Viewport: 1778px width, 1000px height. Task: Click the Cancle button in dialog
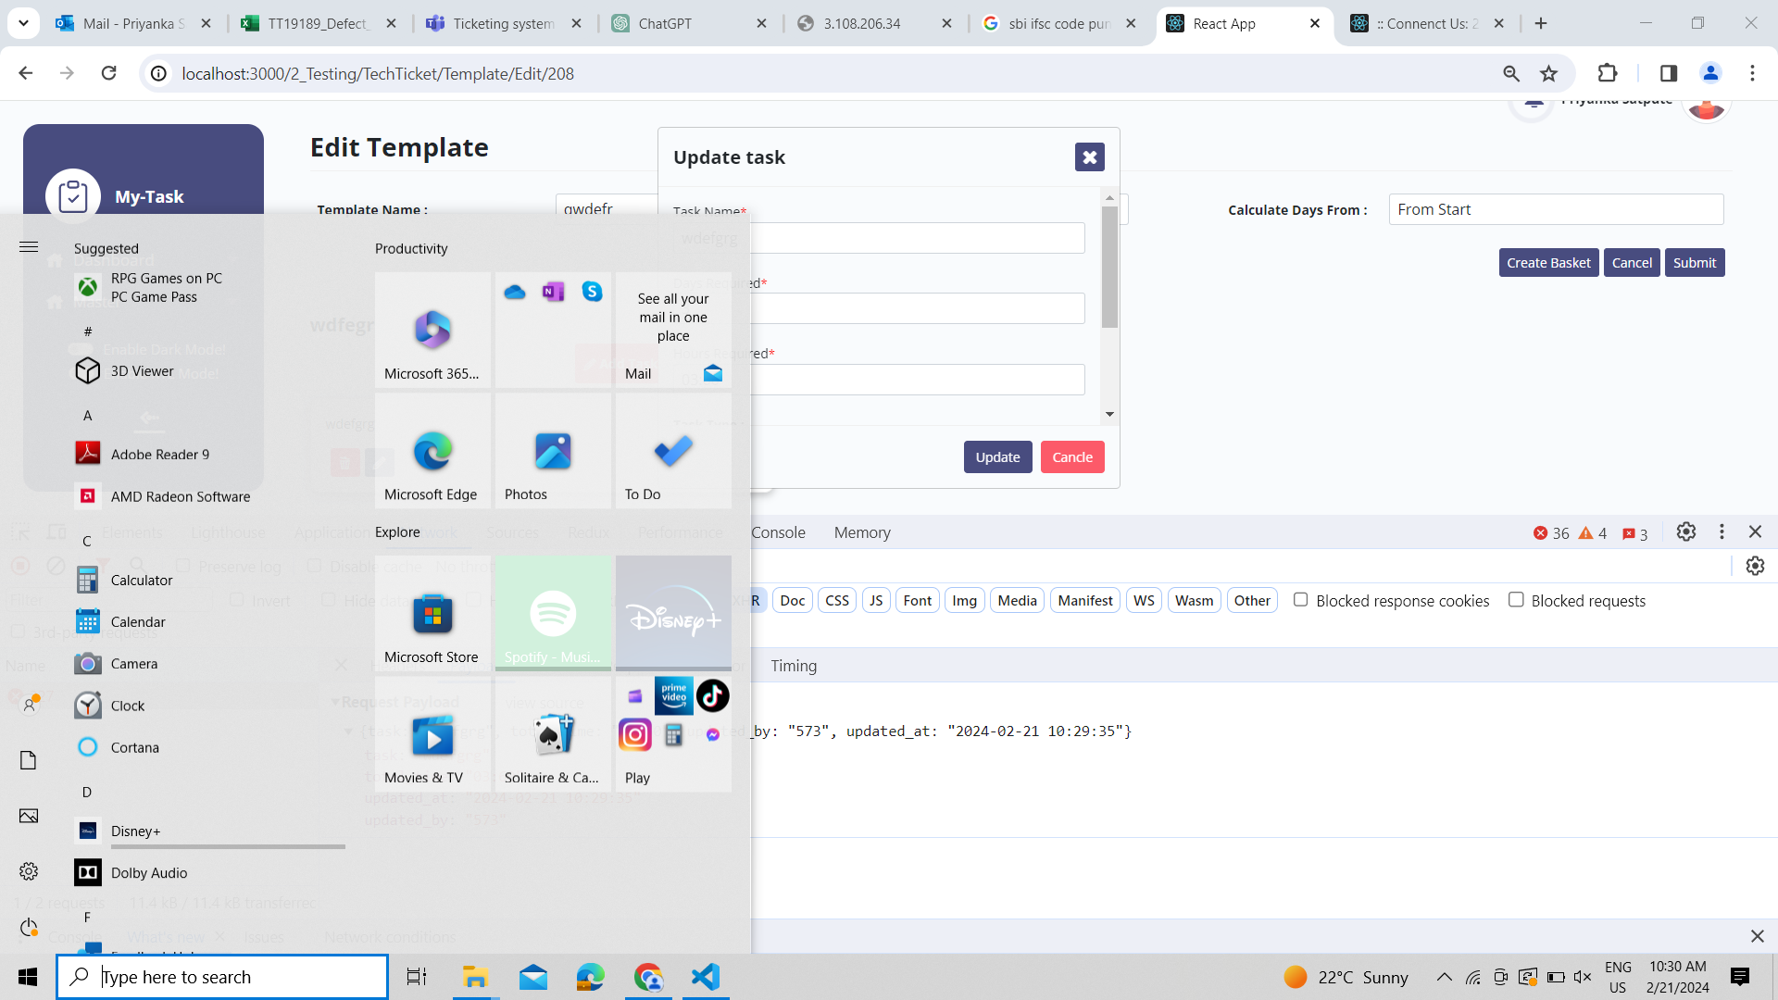coord(1072,457)
